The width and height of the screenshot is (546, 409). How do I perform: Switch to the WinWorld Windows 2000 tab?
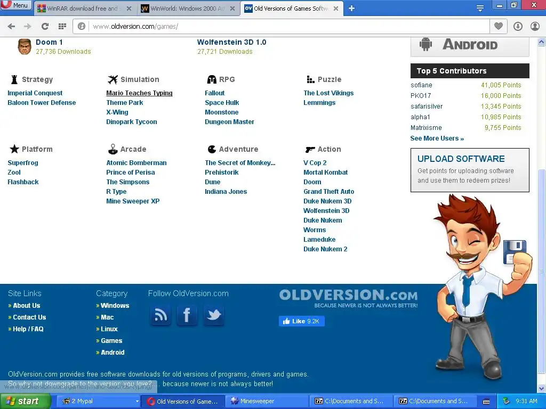coord(187,9)
